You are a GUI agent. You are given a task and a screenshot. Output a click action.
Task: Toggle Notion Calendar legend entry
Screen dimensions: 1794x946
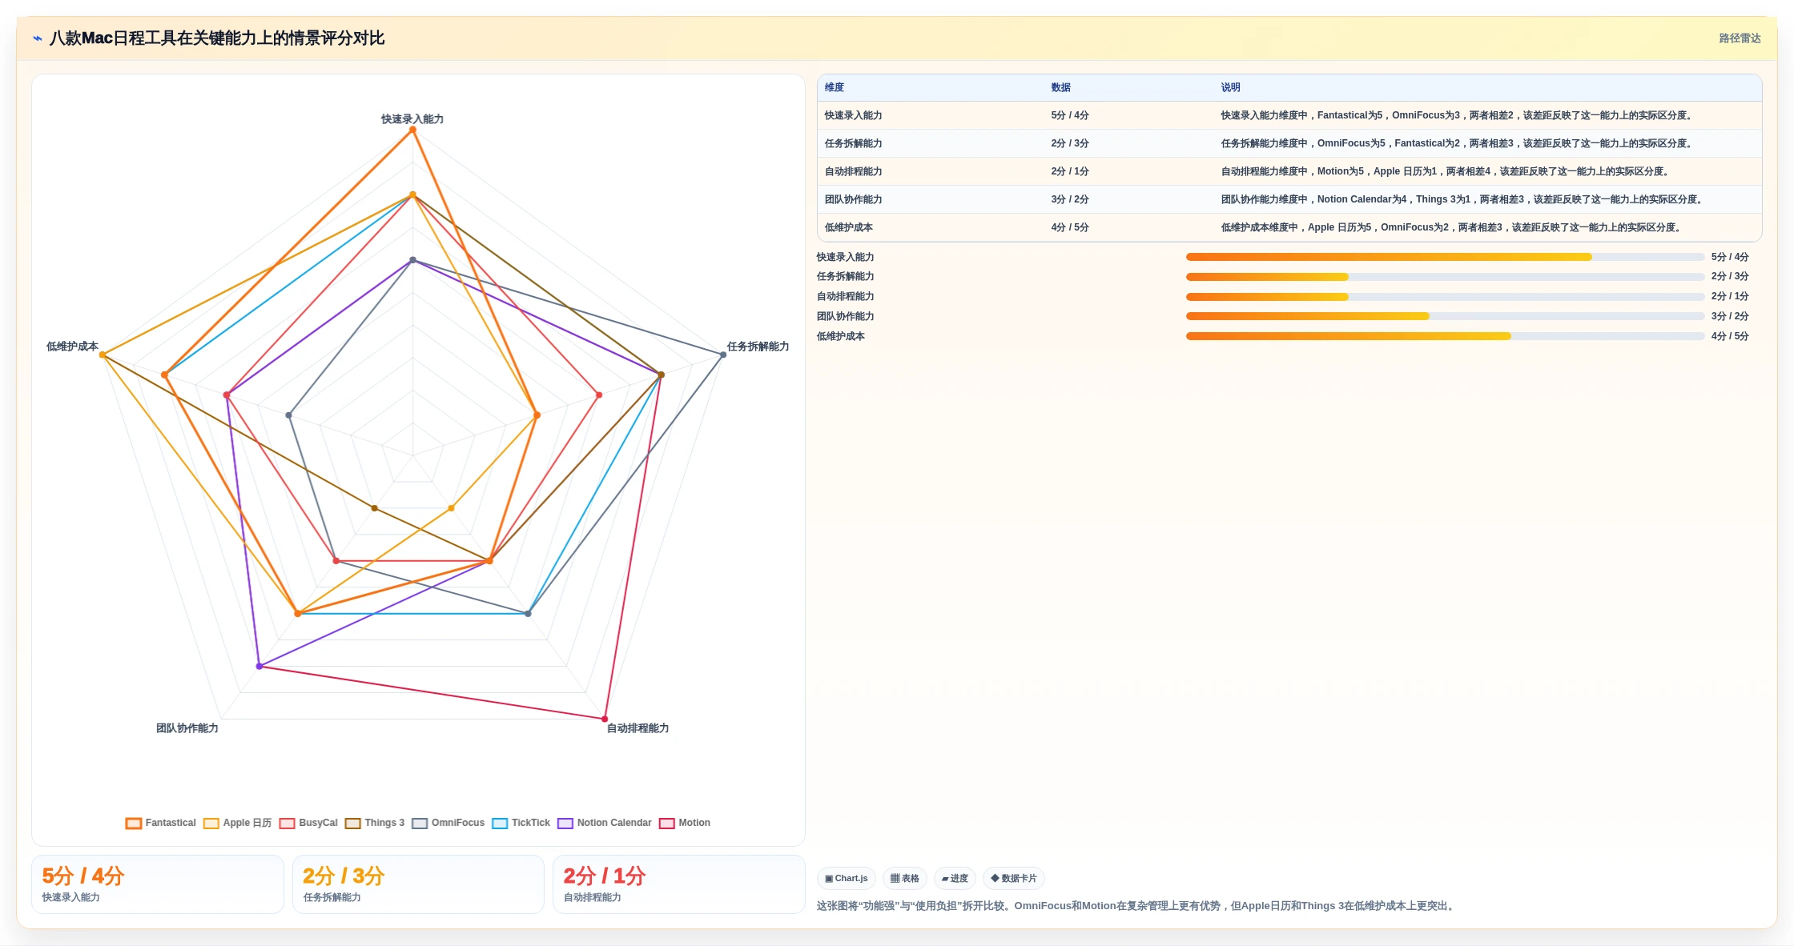coord(605,823)
